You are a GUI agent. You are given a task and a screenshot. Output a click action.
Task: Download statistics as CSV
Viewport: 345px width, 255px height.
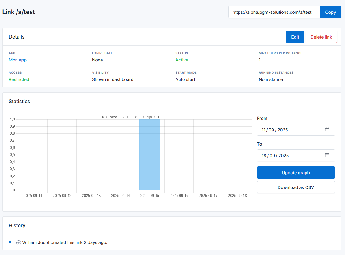tap(296, 187)
